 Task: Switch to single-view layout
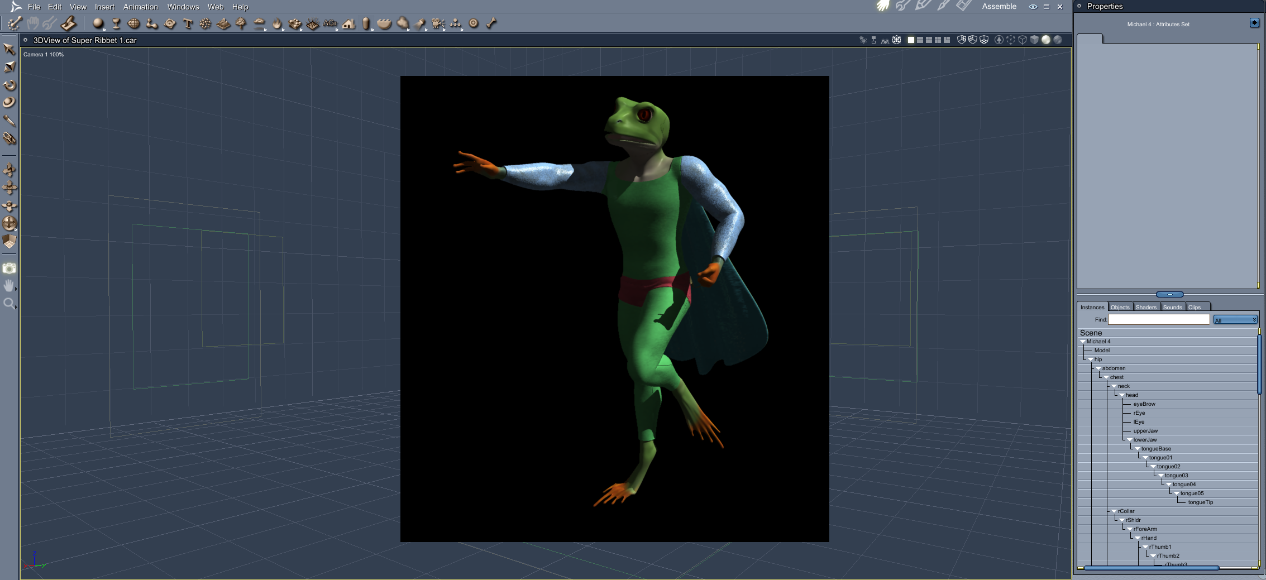click(x=911, y=40)
